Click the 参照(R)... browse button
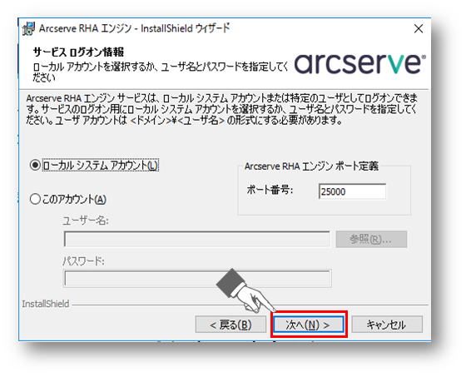 (x=371, y=239)
